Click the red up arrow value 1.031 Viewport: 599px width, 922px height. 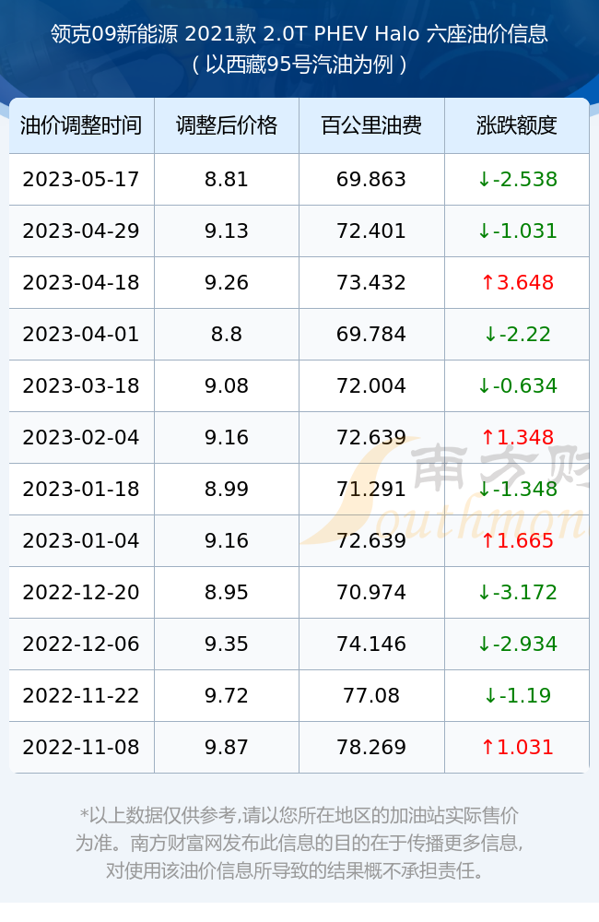[x=517, y=748]
